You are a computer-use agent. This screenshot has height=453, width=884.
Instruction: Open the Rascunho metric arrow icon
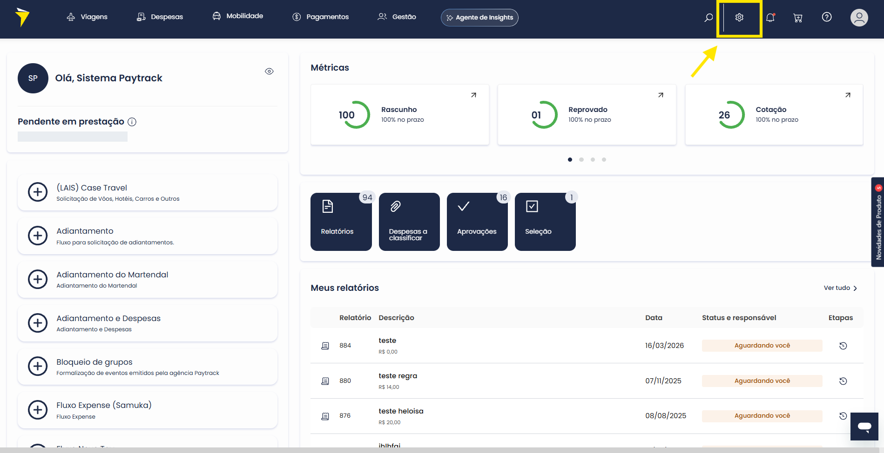point(473,95)
